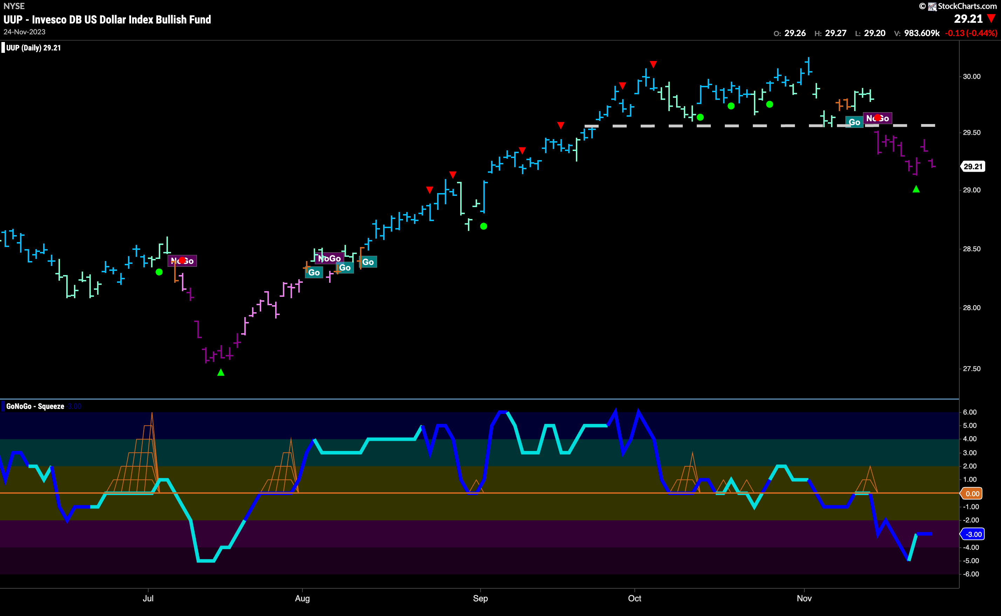The image size is (1001, 616).
Task: Click the NoGo label in early August
Action: pyautogui.click(x=329, y=258)
